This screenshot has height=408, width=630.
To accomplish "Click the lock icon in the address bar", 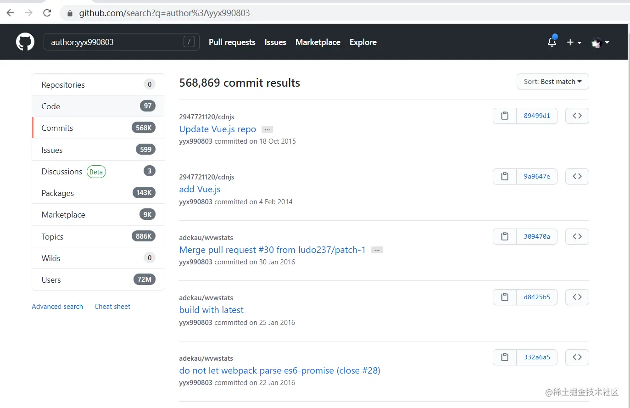I will click(x=70, y=13).
